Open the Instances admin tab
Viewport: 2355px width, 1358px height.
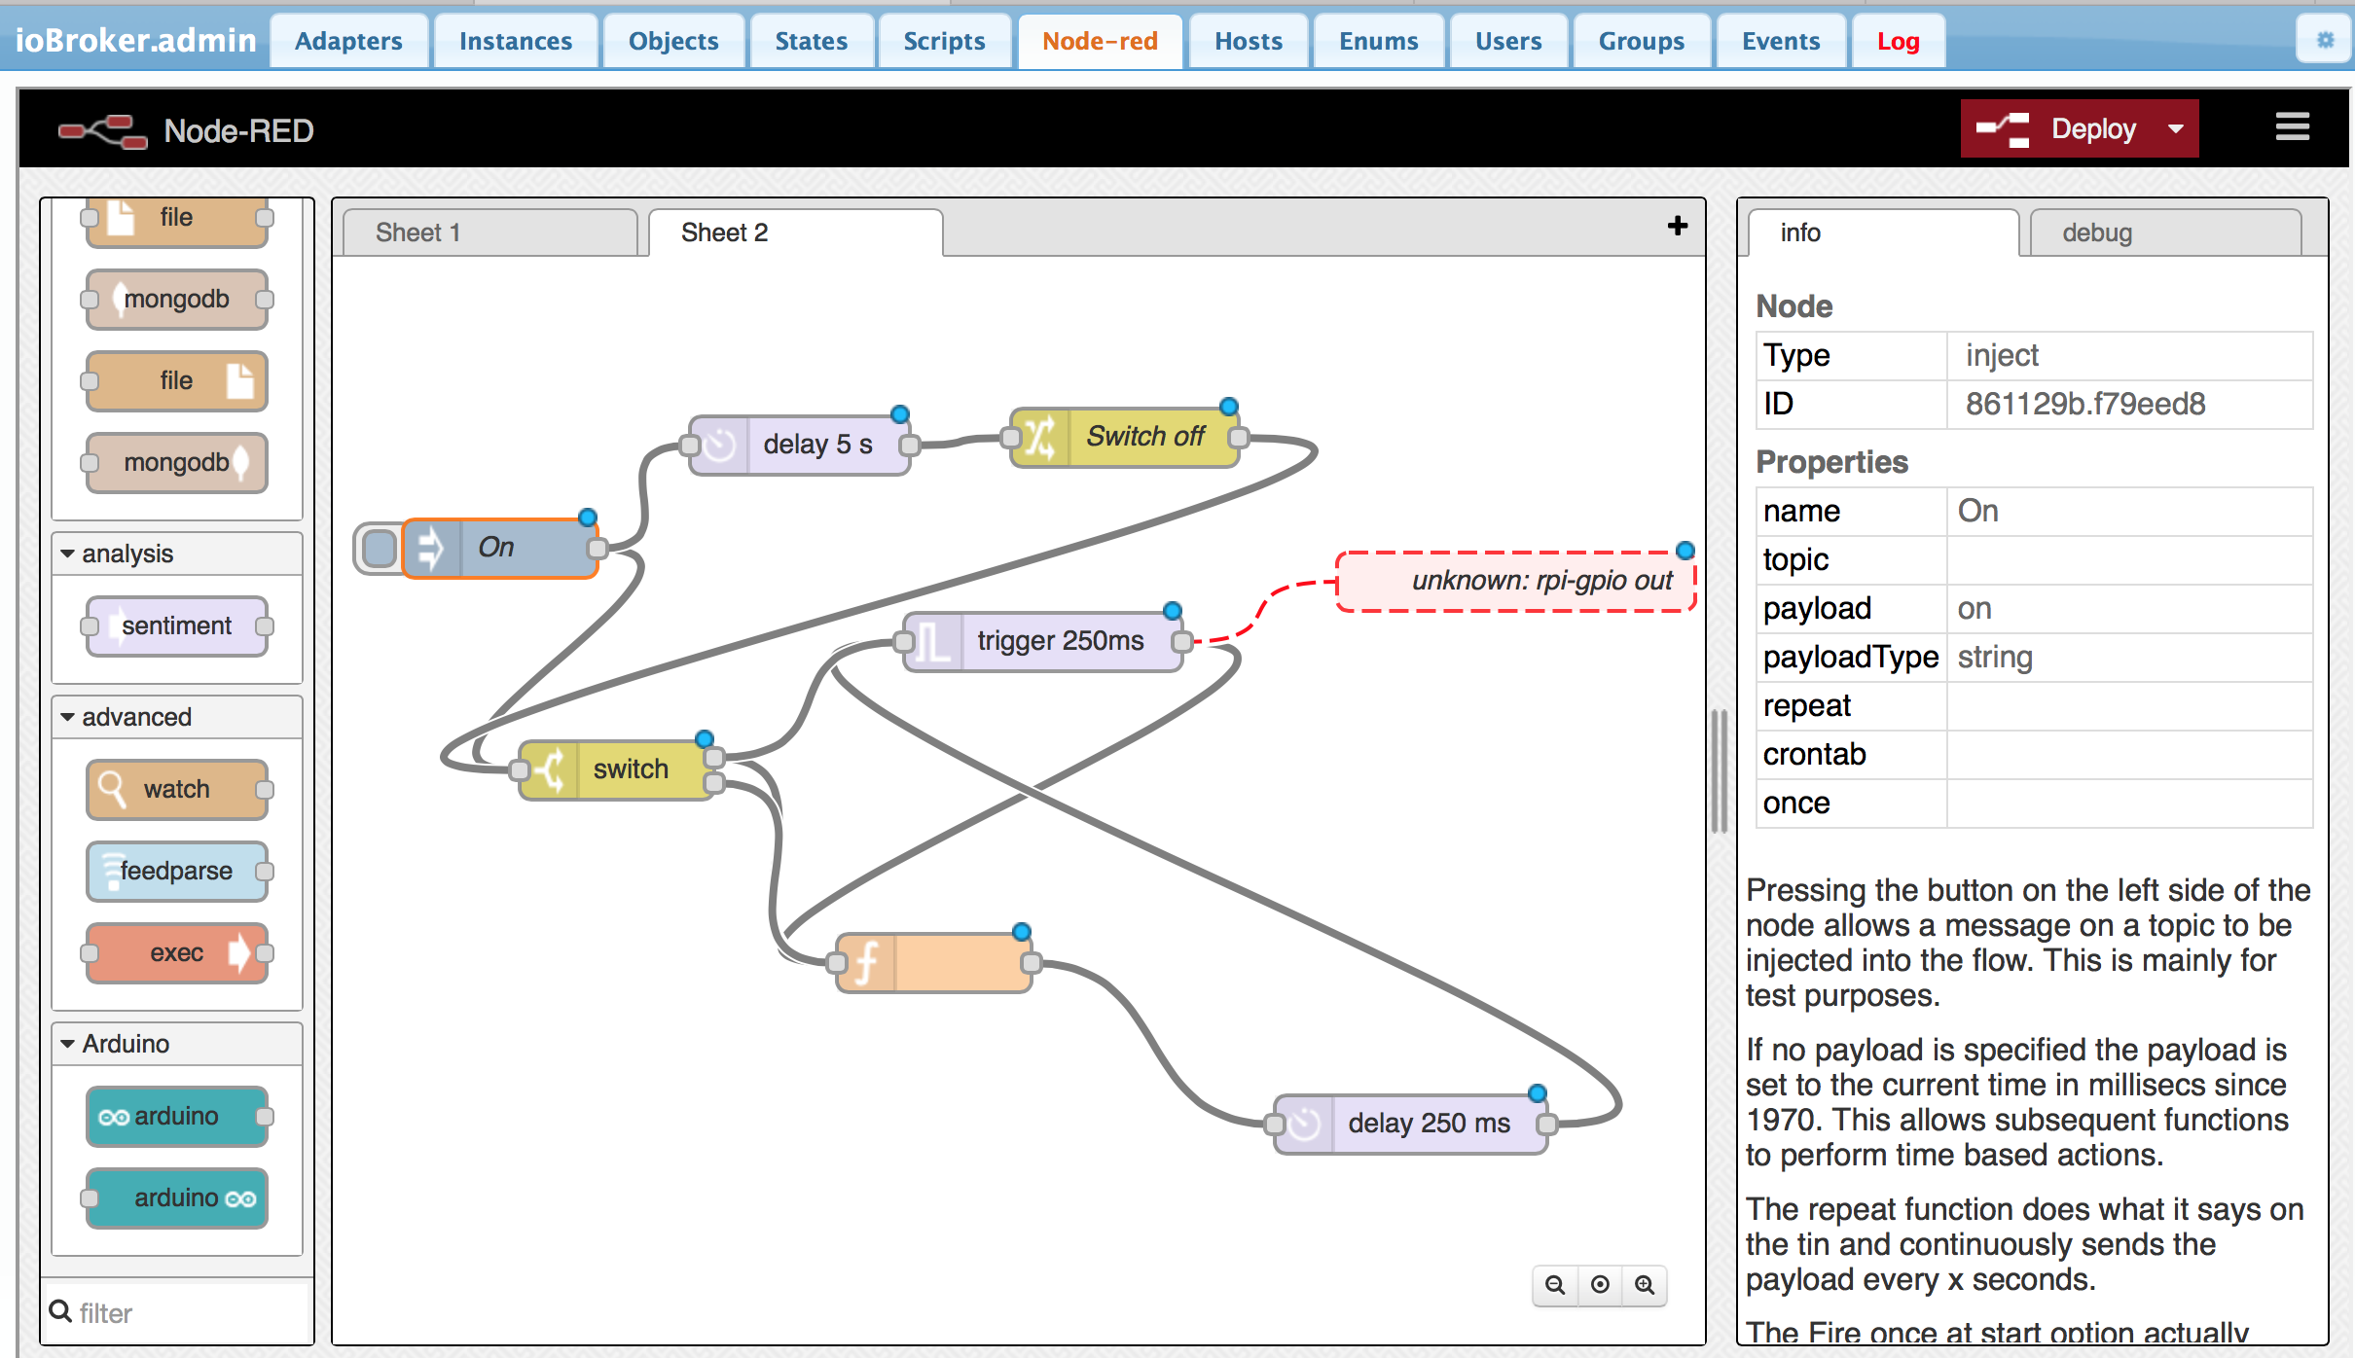point(515,41)
